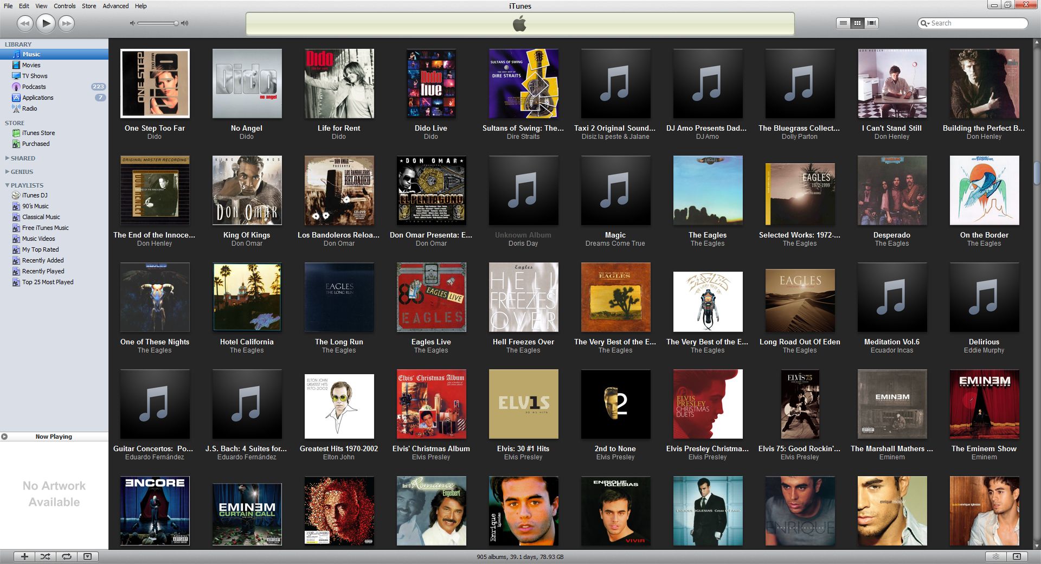1041x564 pixels.
Task: Select Applications icon in sidebar
Action: [16, 98]
